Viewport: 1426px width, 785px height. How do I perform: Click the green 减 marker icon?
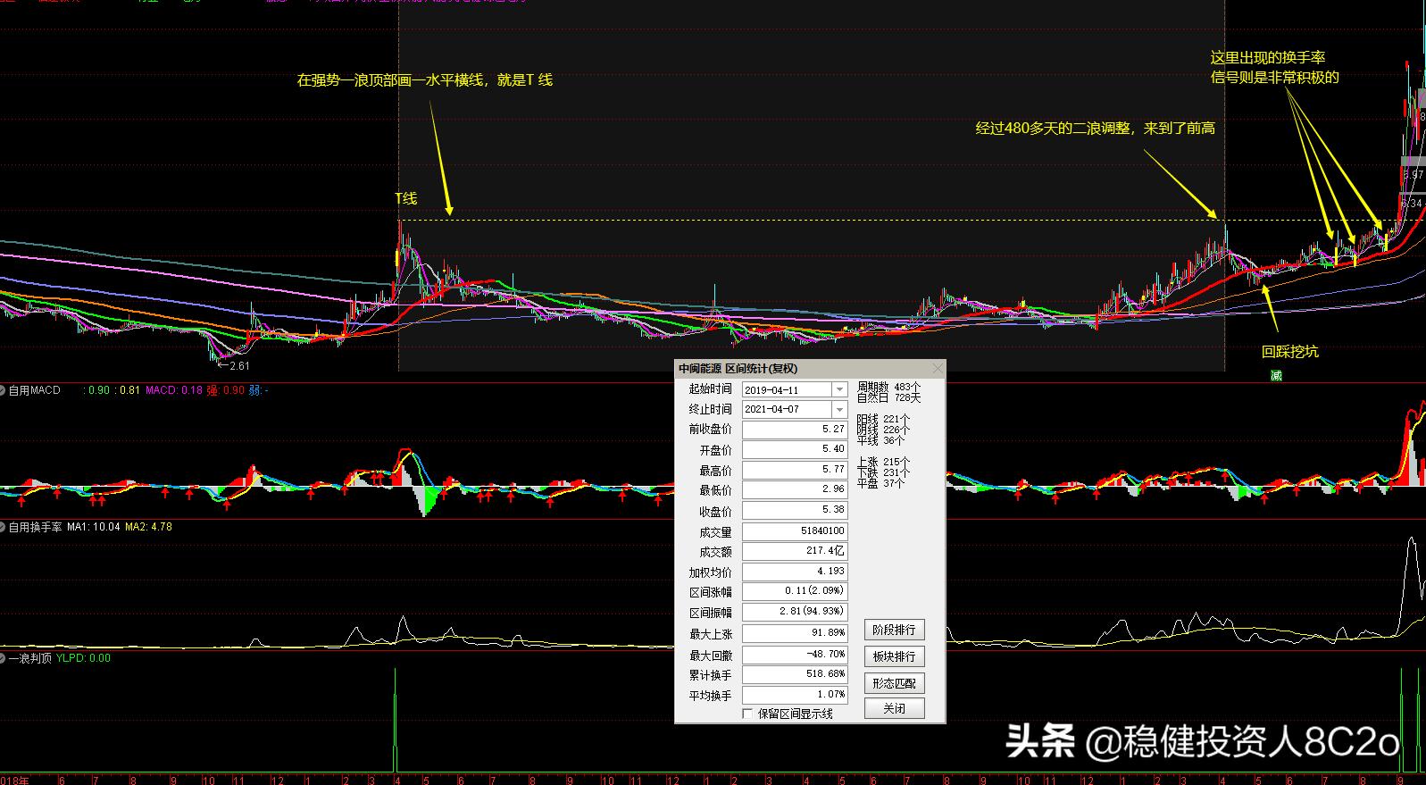1276,375
